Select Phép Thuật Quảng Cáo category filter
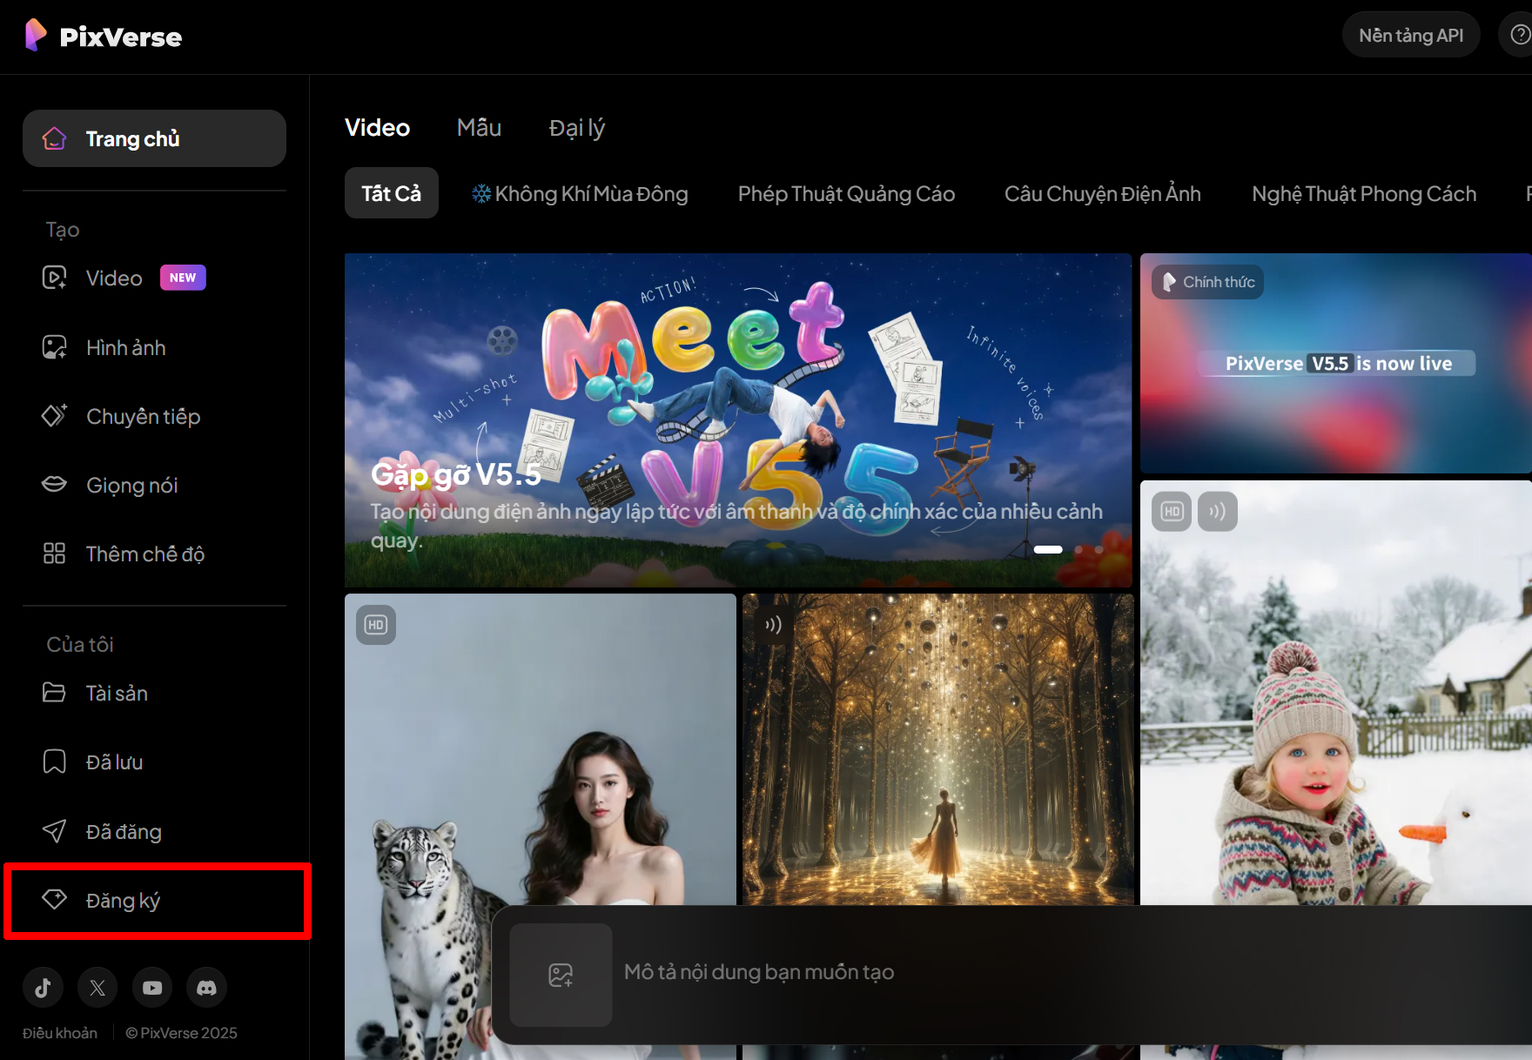This screenshot has height=1060, width=1532. click(x=846, y=194)
